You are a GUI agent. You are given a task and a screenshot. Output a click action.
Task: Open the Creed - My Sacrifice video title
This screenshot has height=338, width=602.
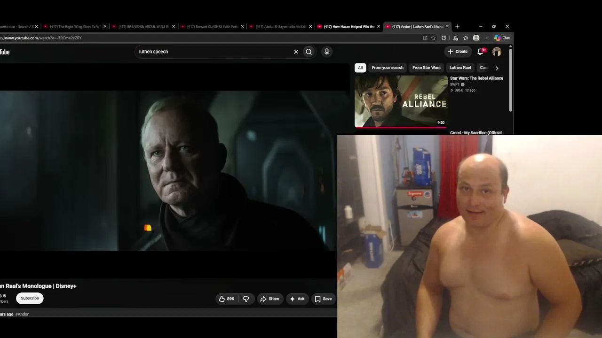click(476, 133)
